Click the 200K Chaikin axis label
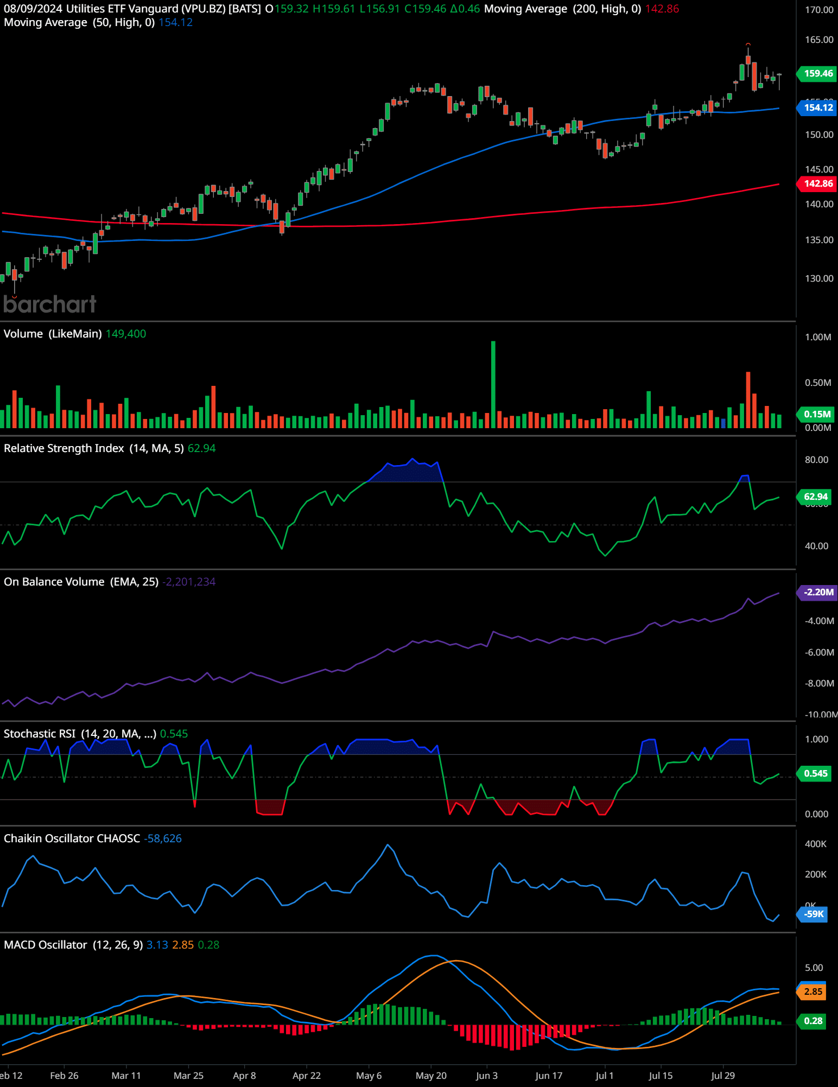 pyautogui.click(x=816, y=874)
